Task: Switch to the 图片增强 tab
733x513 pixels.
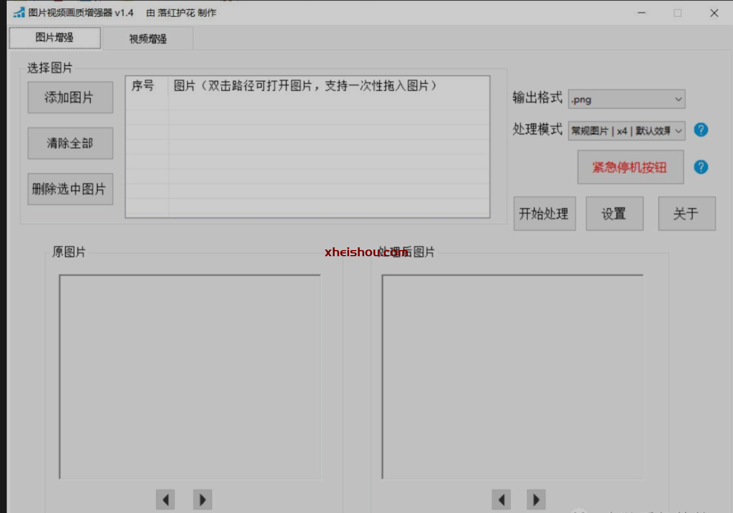Action: [55, 38]
